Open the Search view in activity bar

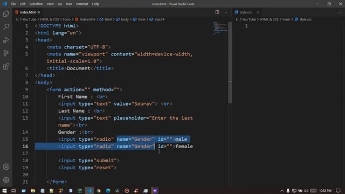coord(6,27)
